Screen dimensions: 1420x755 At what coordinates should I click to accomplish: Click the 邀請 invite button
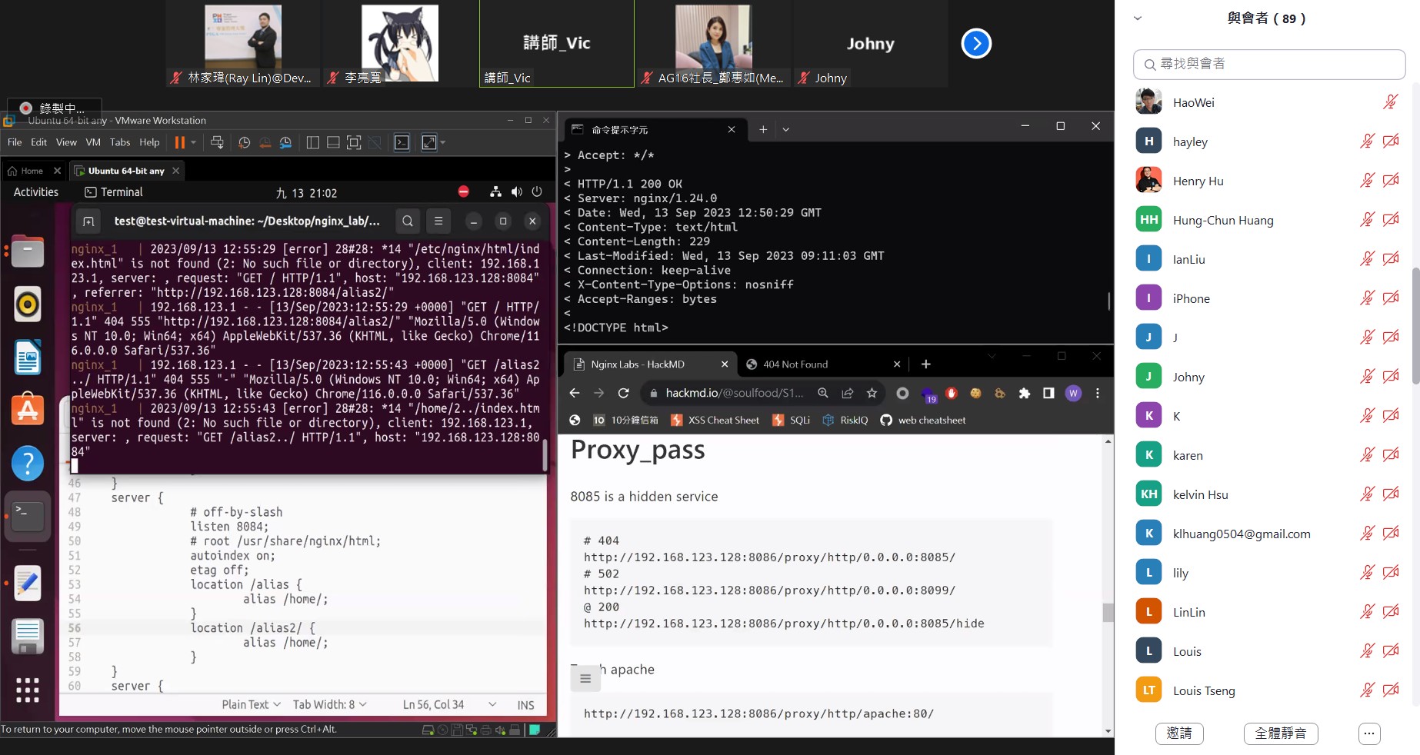pos(1178,733)
